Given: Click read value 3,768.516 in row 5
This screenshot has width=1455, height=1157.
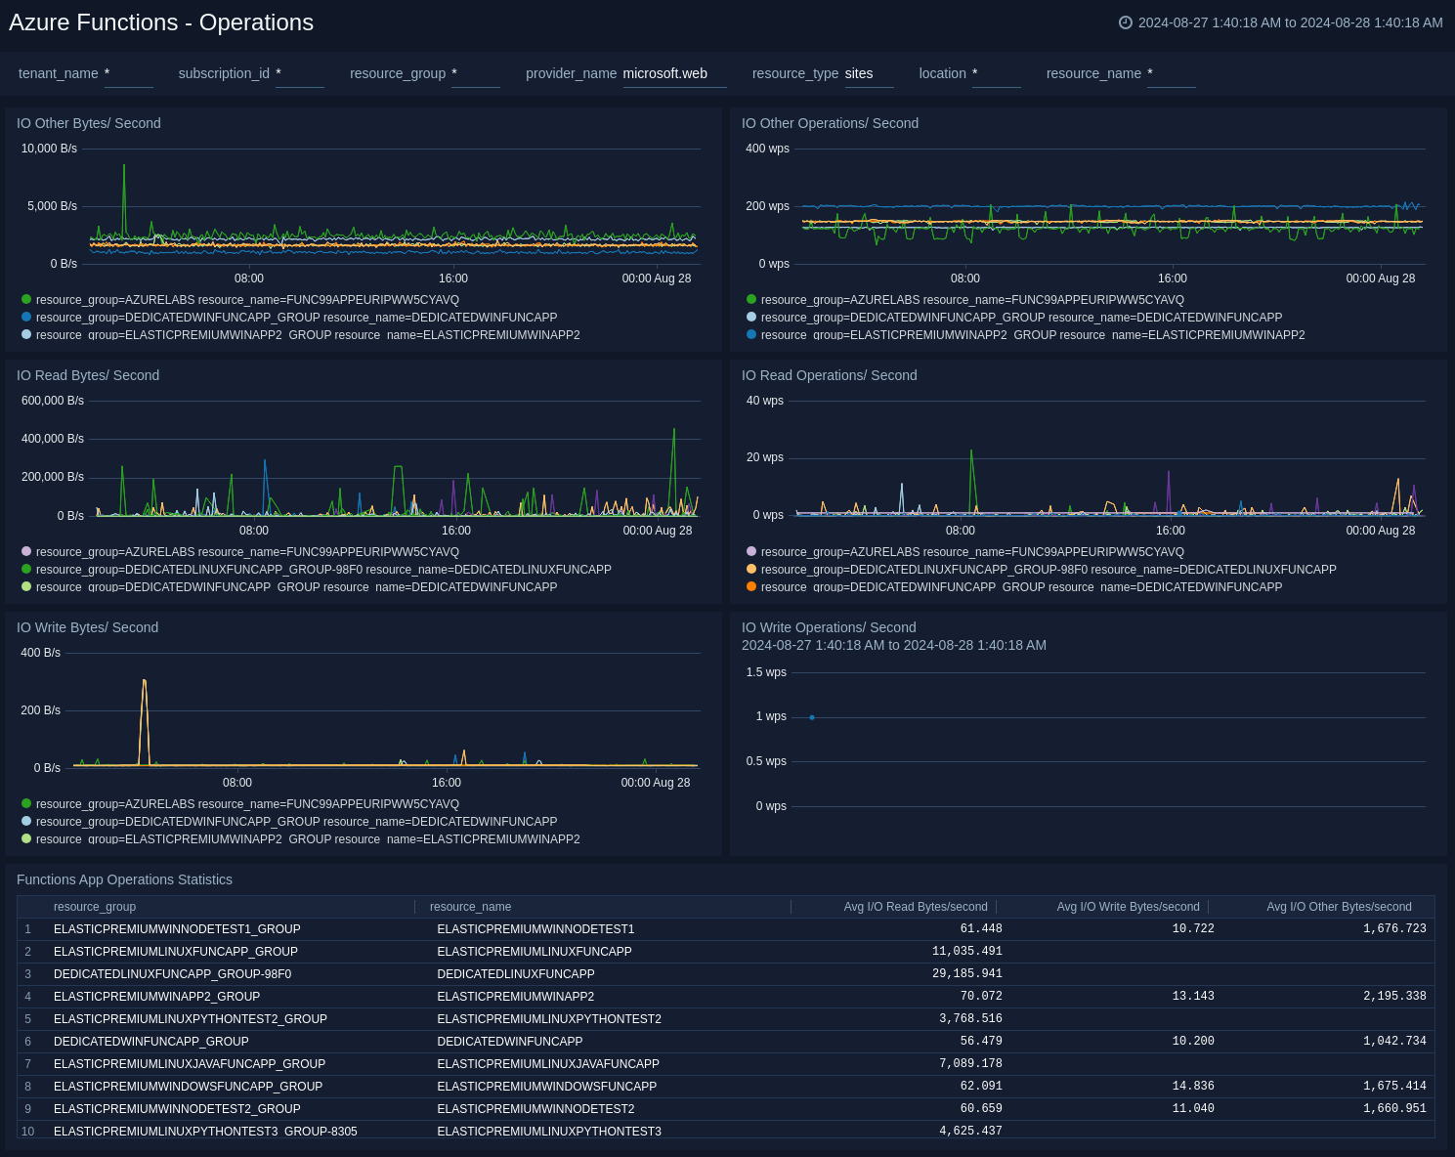Looking at the screenshot, I should pyautogui.click(x=970, y=1019).
